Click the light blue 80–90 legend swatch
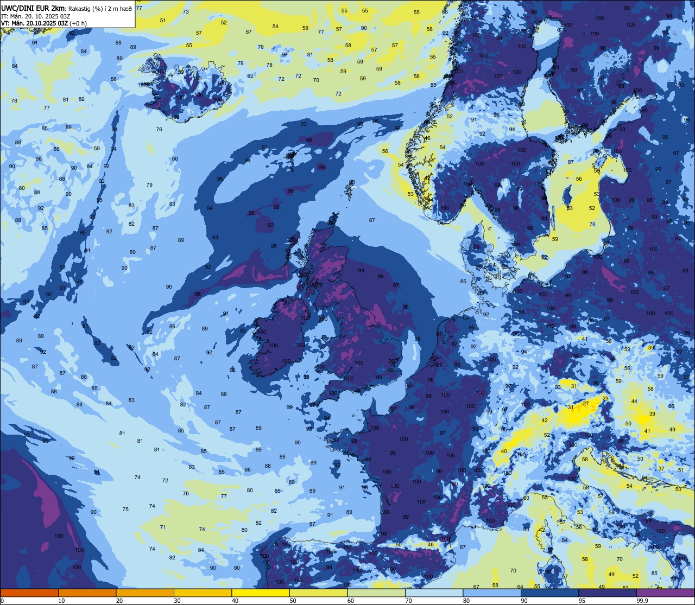 click(492, 593)
